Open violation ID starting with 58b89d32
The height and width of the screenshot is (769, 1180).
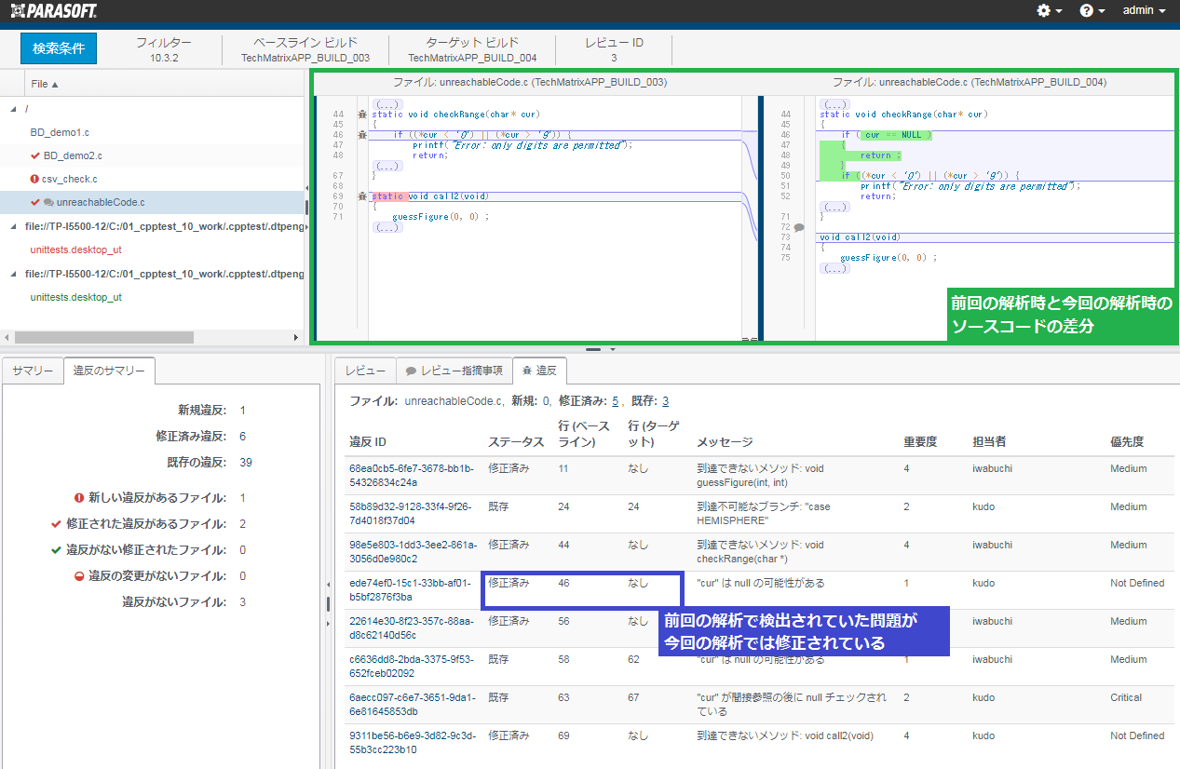pos(411,513)
